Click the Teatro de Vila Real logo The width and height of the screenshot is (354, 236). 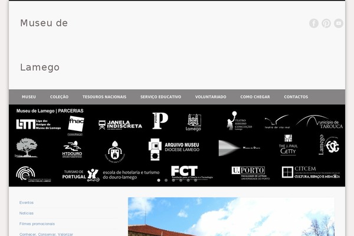pos(277,122)
